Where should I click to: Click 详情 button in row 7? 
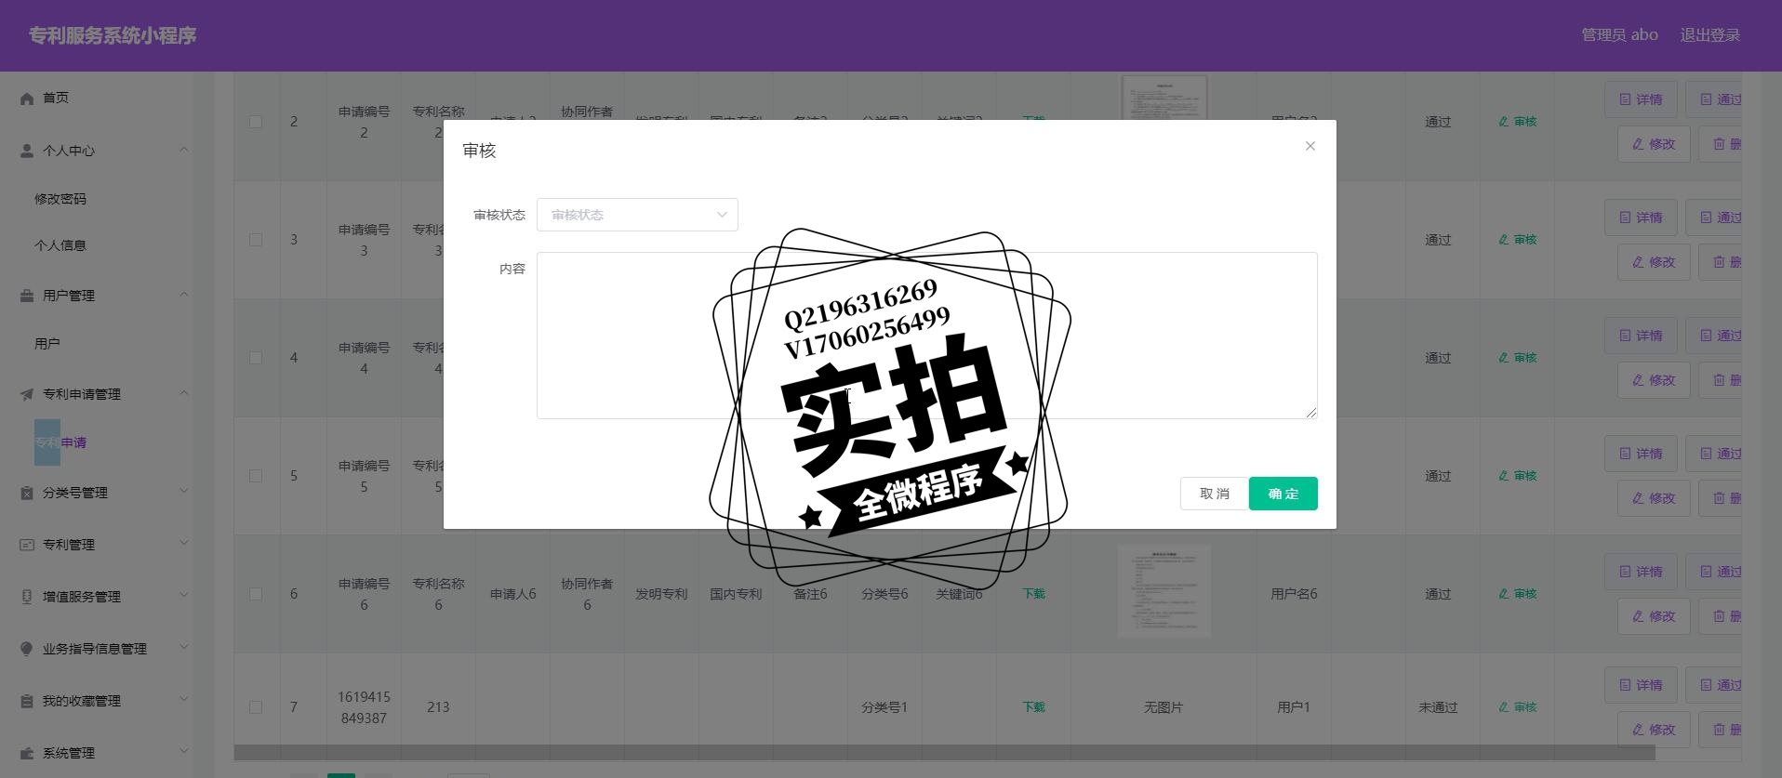[1641, 685]
